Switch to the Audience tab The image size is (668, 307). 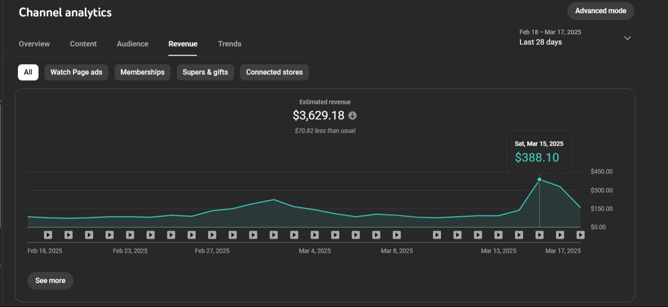[133, 44]
